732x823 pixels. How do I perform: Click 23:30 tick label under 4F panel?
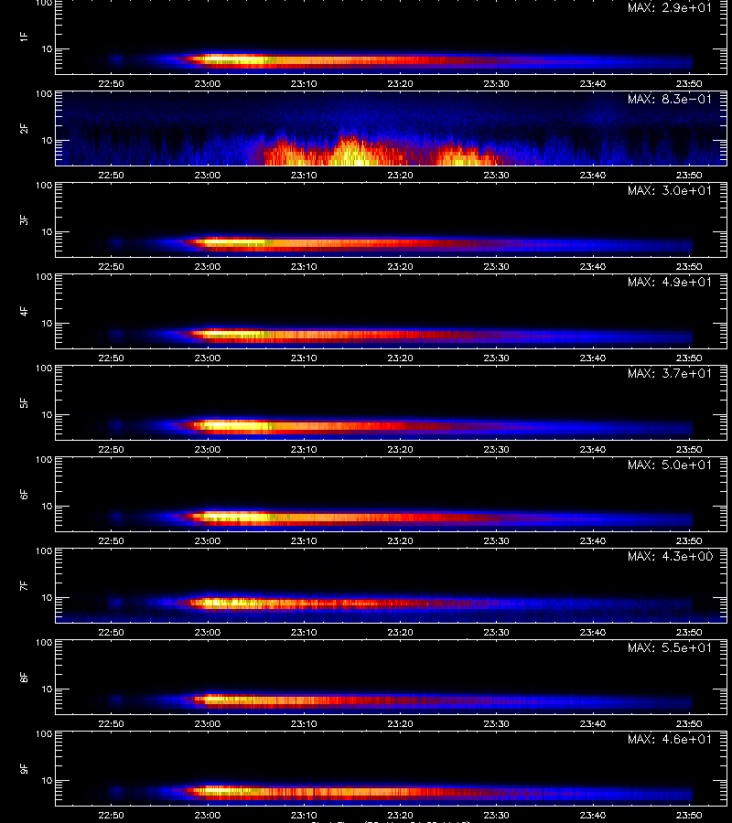(x=496, y=358)
